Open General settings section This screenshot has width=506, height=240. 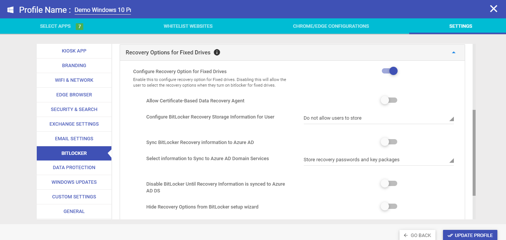[x=74, y=211]
